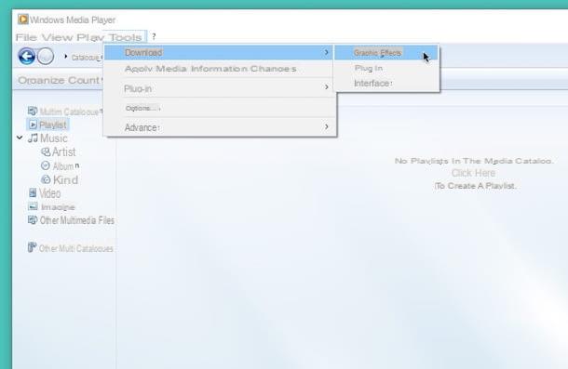568x369 pixels.
Task: Select the Kind genre icon
Action: (46, 179)
